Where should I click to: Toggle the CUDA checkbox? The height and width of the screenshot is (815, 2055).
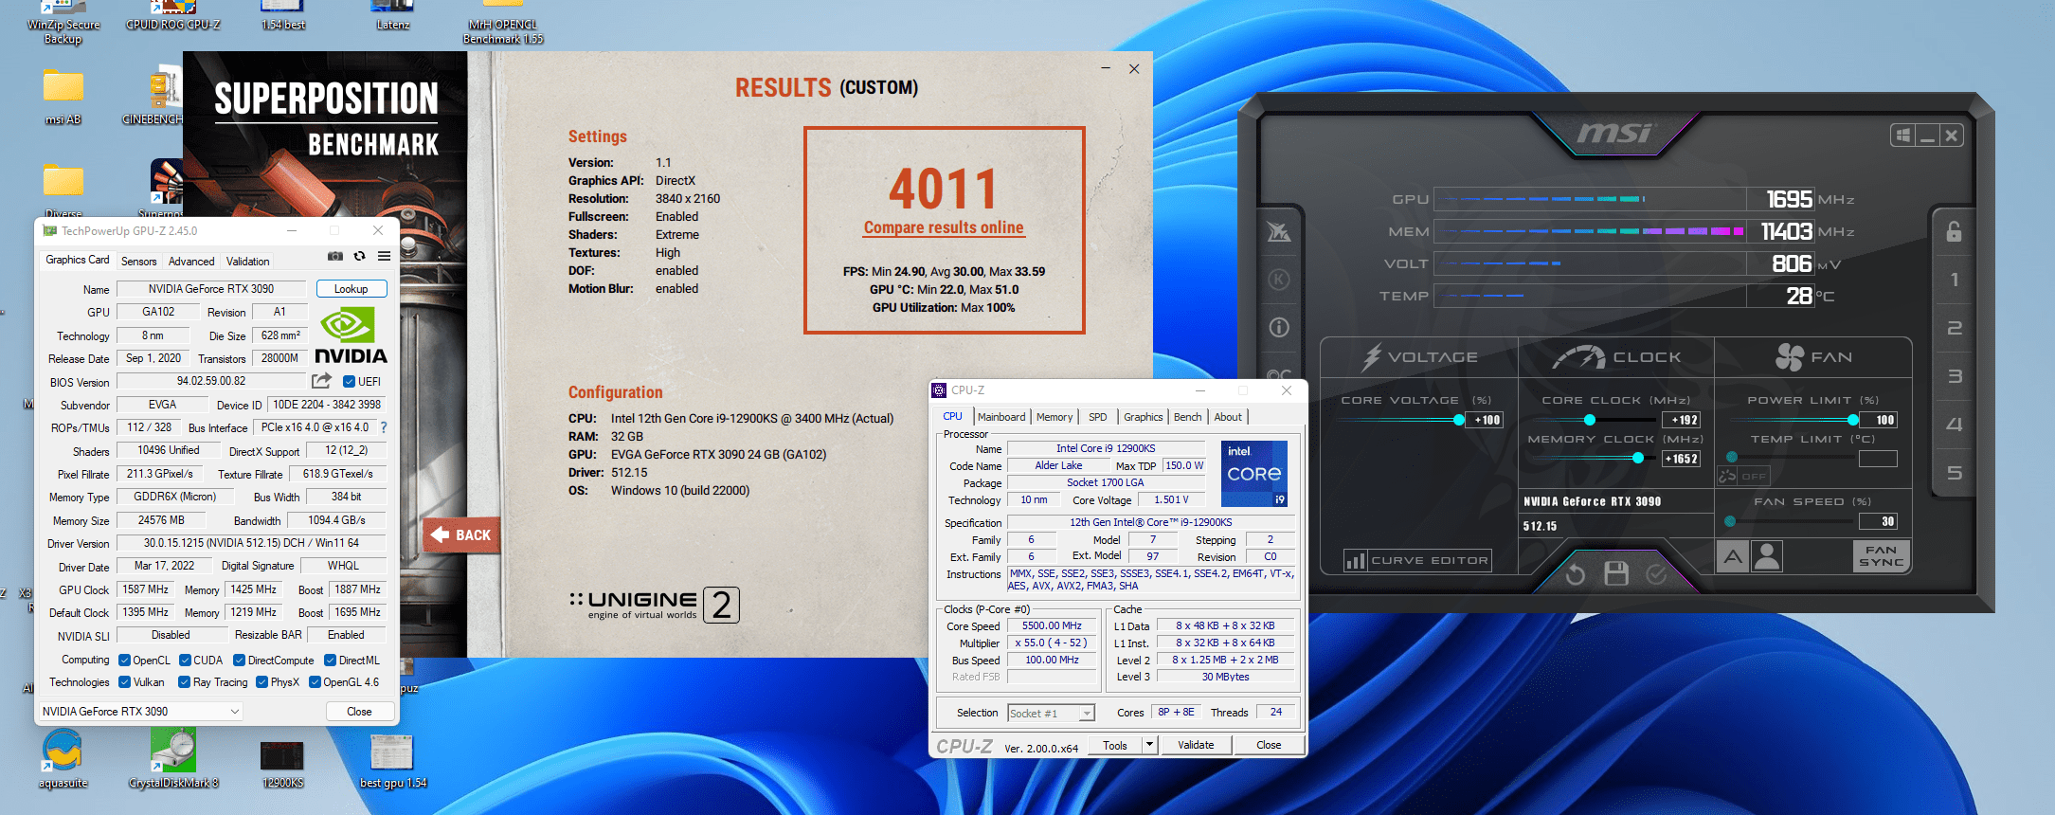tap(185, 661)
